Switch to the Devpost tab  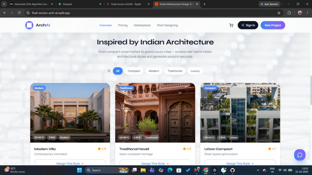(80, 4)
